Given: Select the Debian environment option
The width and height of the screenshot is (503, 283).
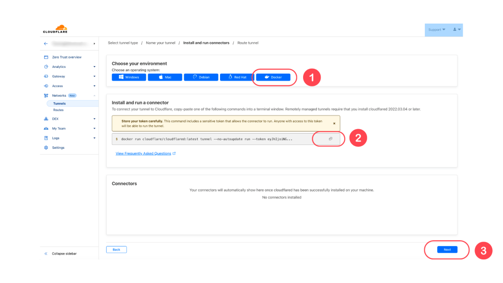Looking at the screenshot, I should 201,77.
